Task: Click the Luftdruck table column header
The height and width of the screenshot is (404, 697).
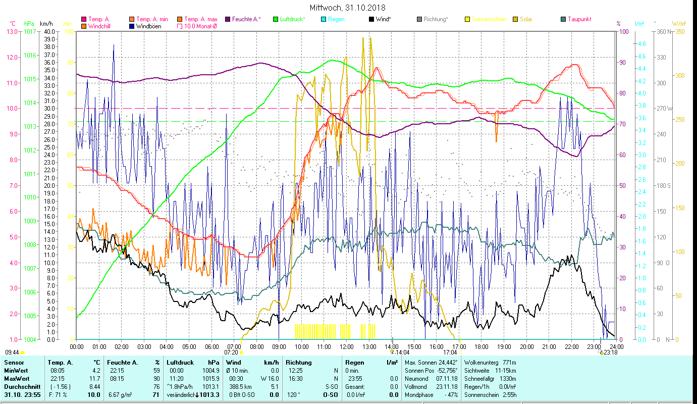Action: click(x=180, y=363)
